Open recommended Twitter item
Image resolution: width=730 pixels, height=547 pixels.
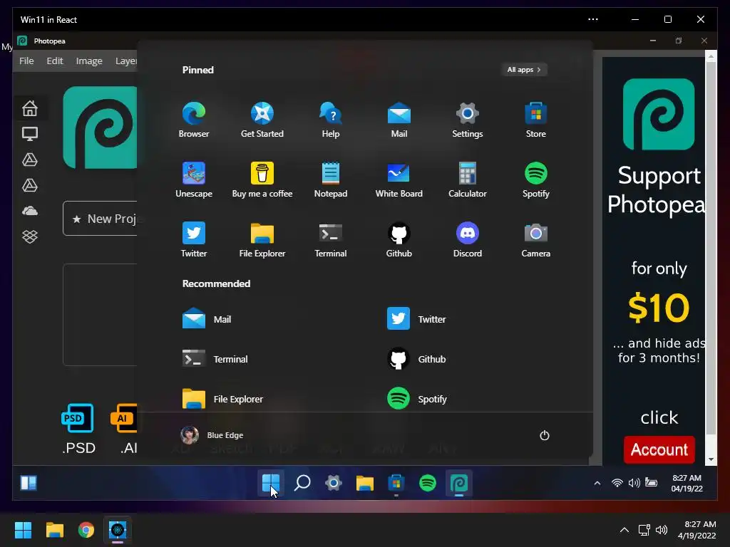pos(416,319)
